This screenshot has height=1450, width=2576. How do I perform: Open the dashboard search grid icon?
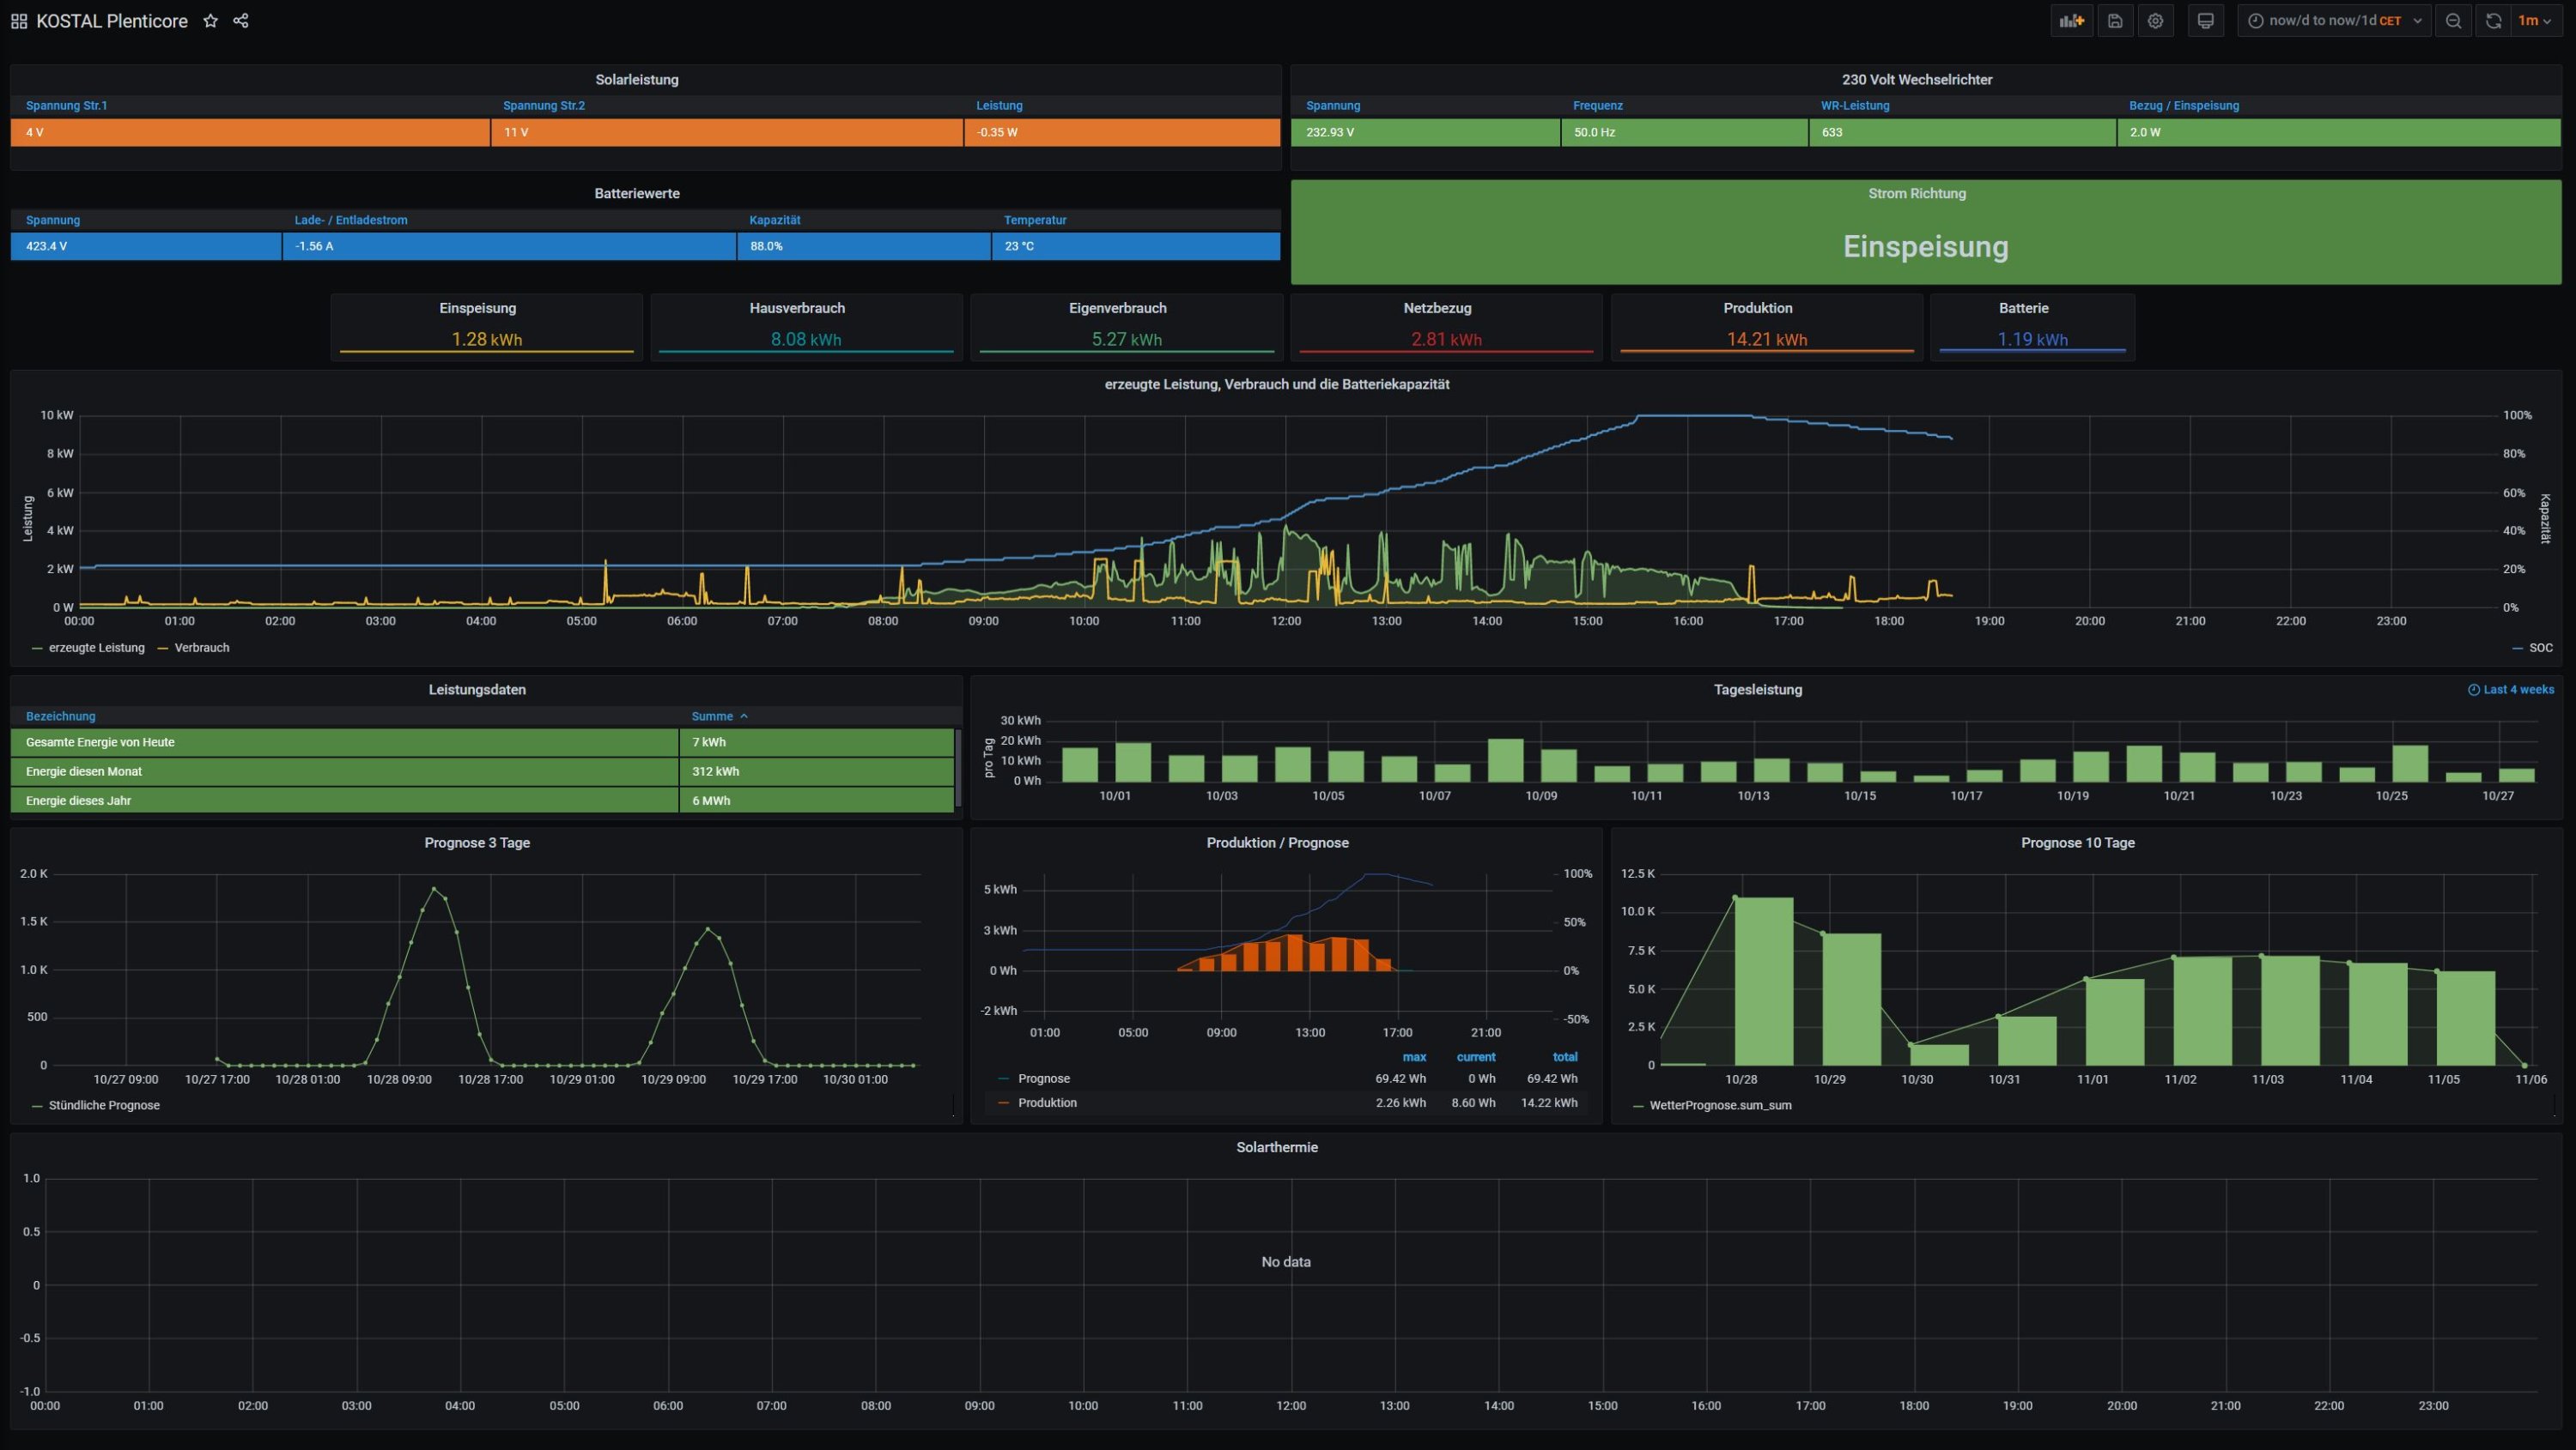pyautogui.click(x=19, y=21)
